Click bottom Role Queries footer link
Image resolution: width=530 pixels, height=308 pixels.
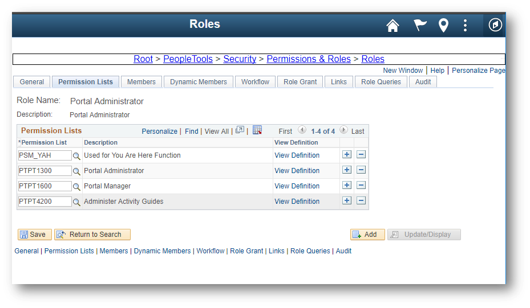tap(310, 251)
